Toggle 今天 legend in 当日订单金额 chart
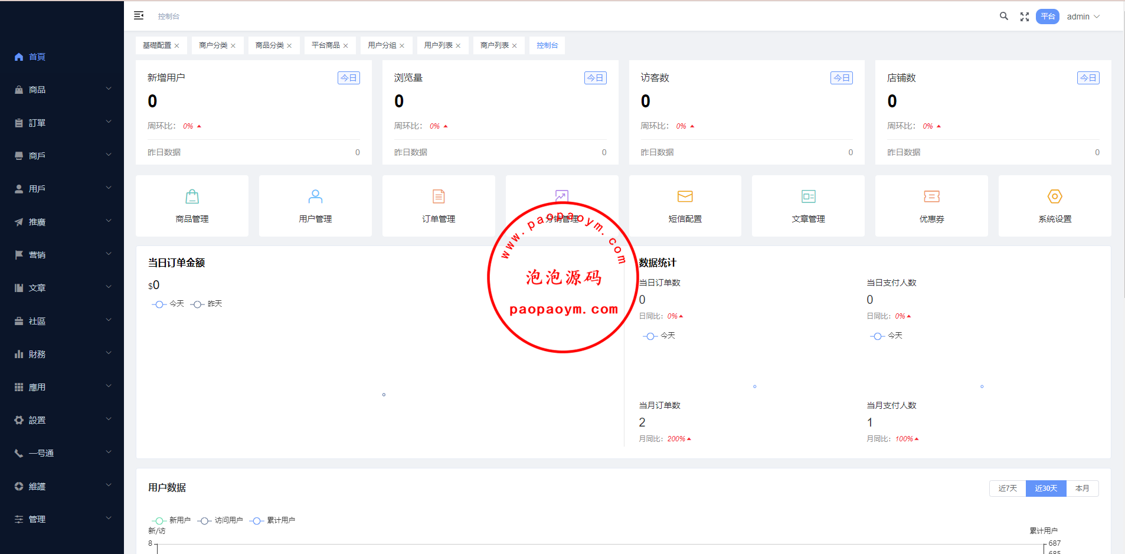This screenshot has height=554, width=1125. point(168,304)
